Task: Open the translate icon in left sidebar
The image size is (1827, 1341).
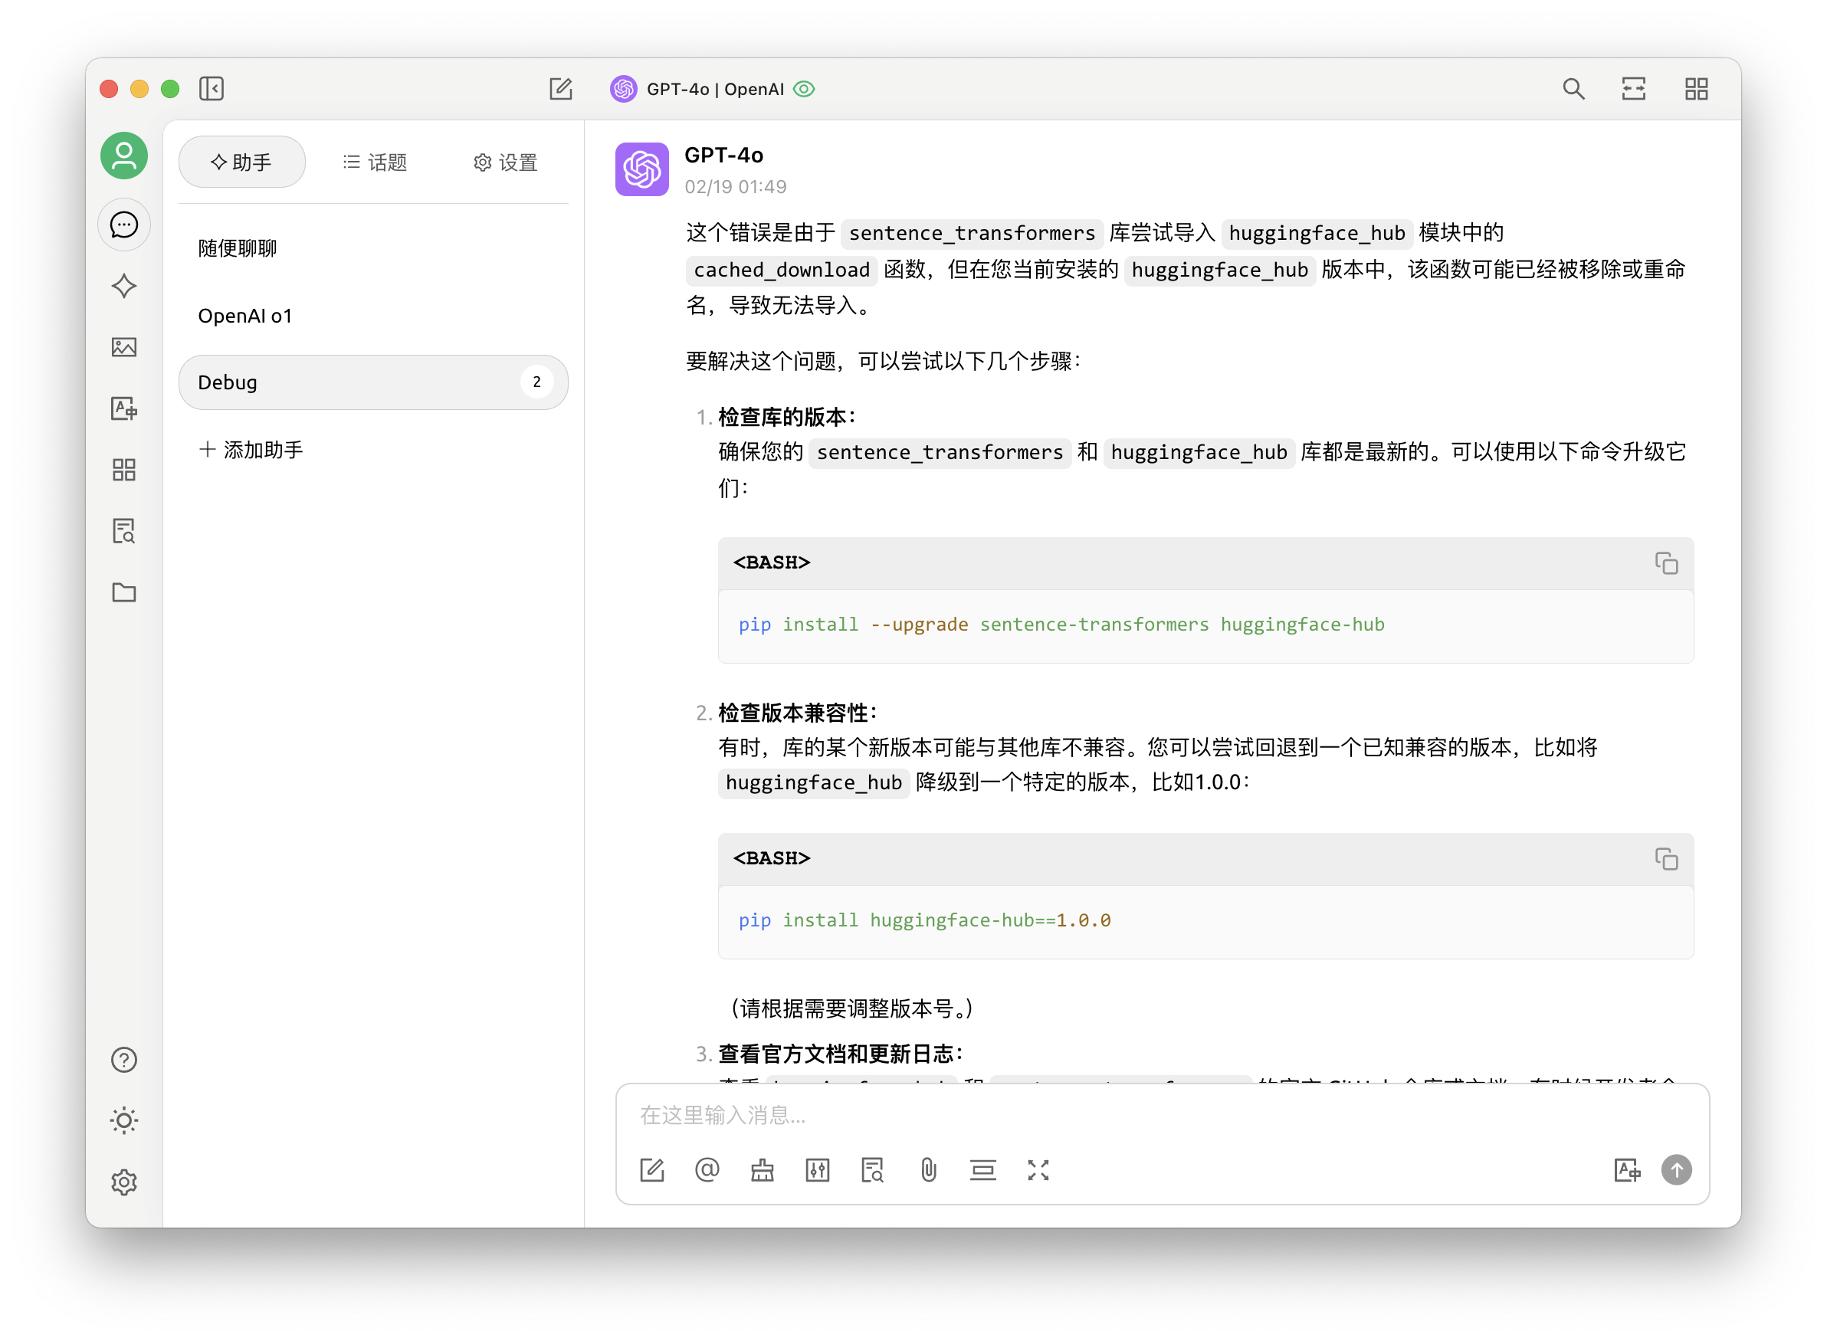Action: (x=123, y=408)
